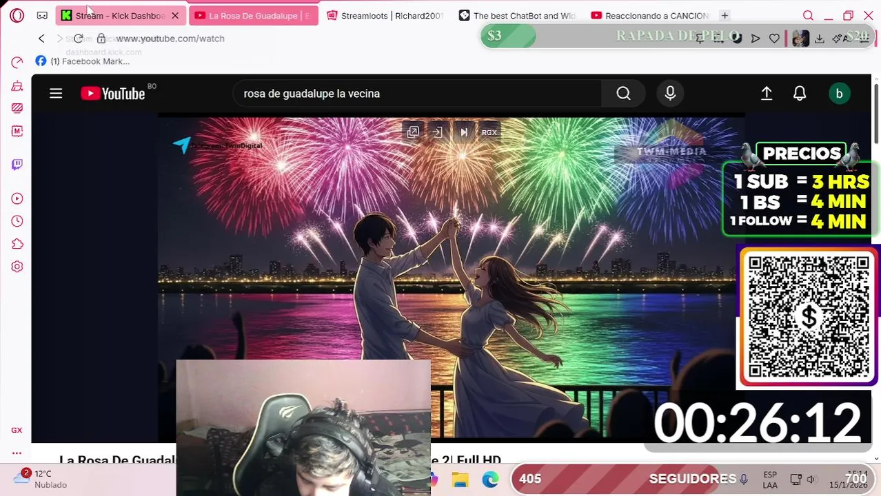The height and width of the screenshot is (496, 881).
Task: Open the YouTube hamburger guide menu
Action: 56,94
